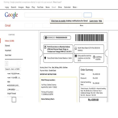118x118 pixels.
Task: Open Calendar from the top bar
Action: click(x=67, y=7)
